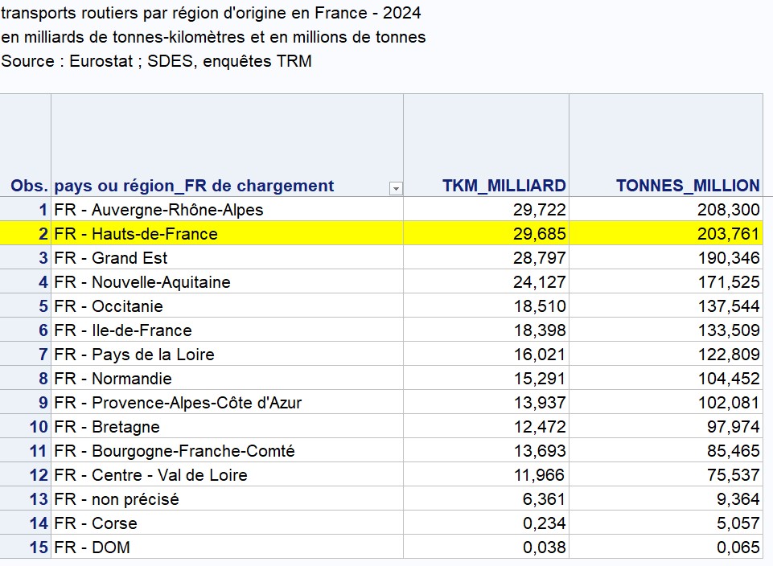
Task: Click the FR - Auvergne-Rhône-Alpes cell
Action: point(159,210)
